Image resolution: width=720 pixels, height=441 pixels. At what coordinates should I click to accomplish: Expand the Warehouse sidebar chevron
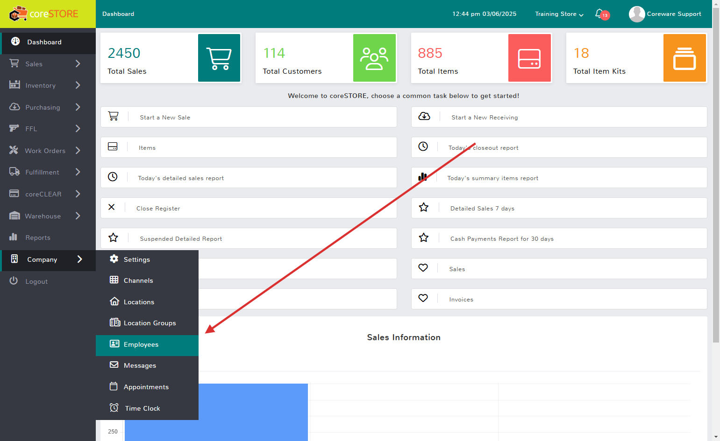click(78, 216)
